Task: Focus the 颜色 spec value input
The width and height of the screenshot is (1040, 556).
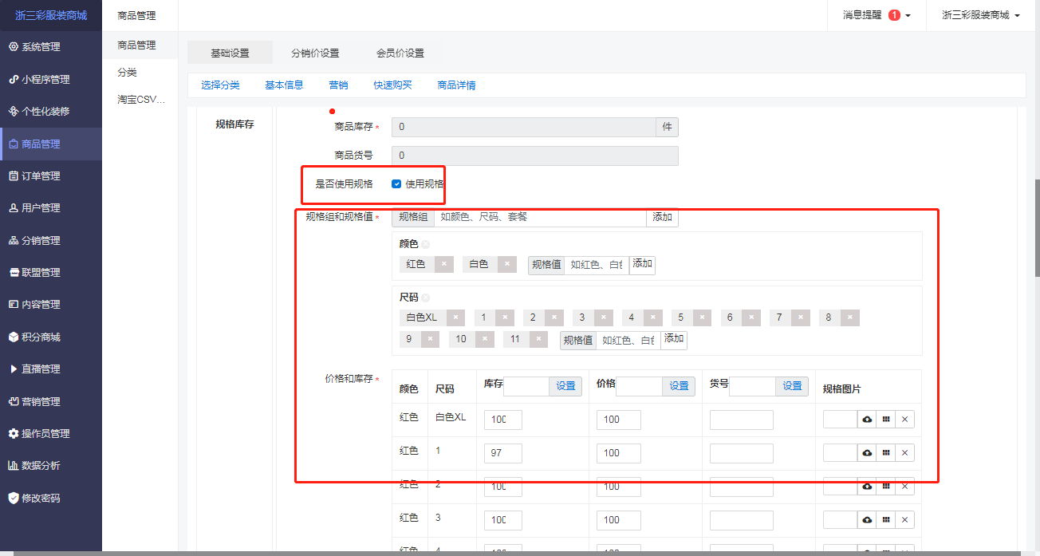Action: pos(597,265)
